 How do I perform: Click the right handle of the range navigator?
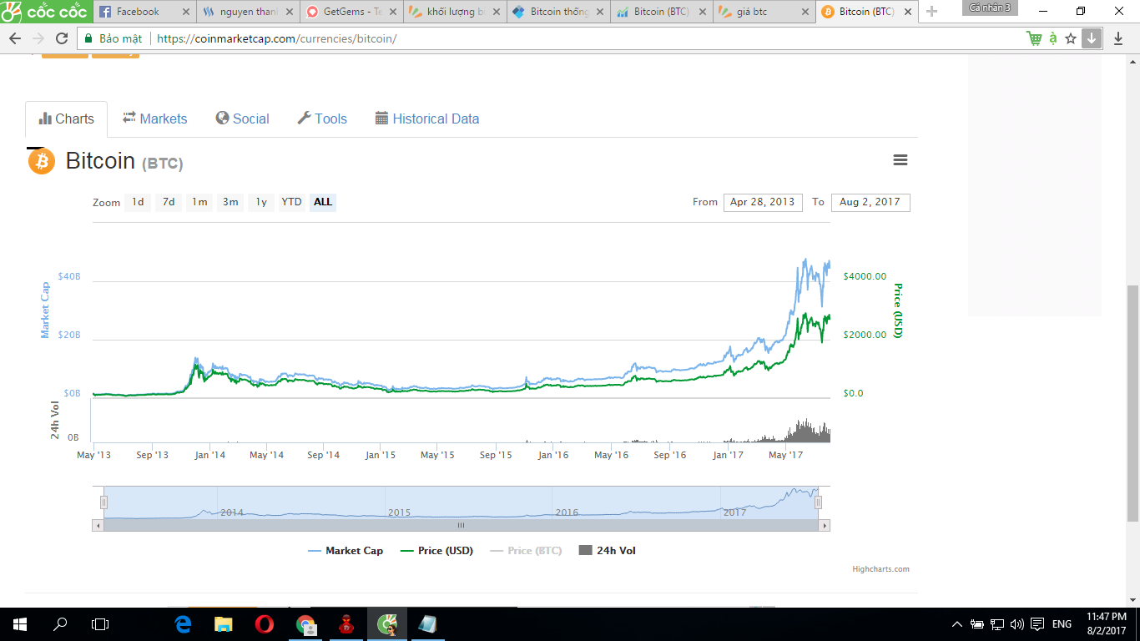(x=819, y=502)
